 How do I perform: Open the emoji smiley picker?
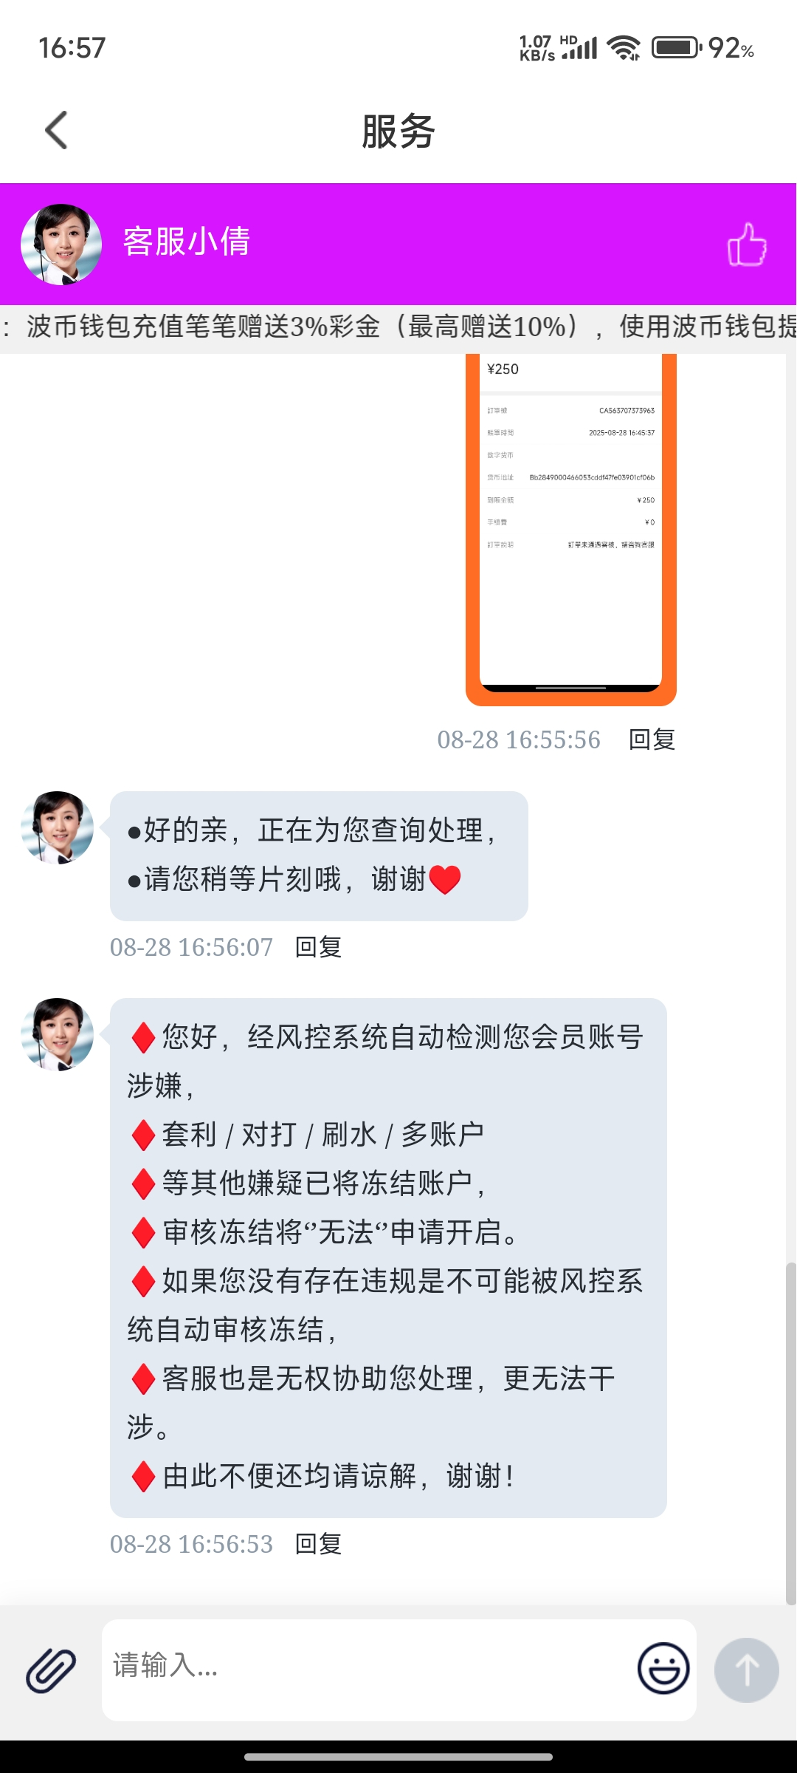click(663, 1668)
